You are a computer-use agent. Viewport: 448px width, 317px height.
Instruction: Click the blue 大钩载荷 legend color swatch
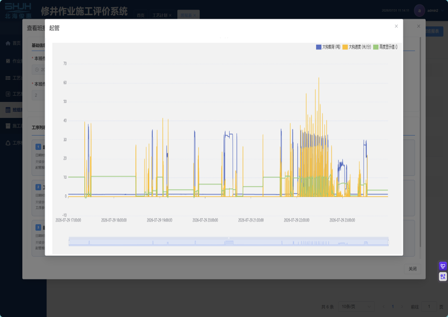point(318,47)
